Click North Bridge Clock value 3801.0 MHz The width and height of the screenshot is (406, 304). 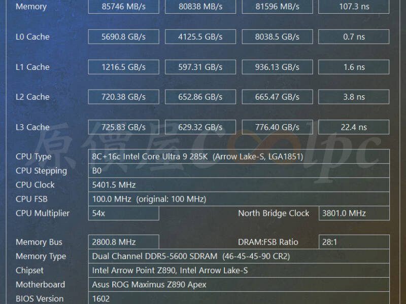[x=354, y=213]
